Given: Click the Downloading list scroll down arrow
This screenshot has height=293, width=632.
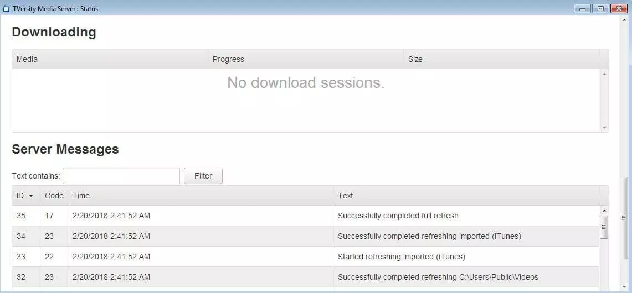Looking at the screenshot, I should pyautogui.click(x=604, y=127).
